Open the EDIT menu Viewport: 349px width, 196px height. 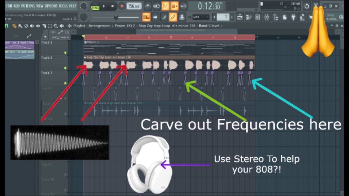9,6
